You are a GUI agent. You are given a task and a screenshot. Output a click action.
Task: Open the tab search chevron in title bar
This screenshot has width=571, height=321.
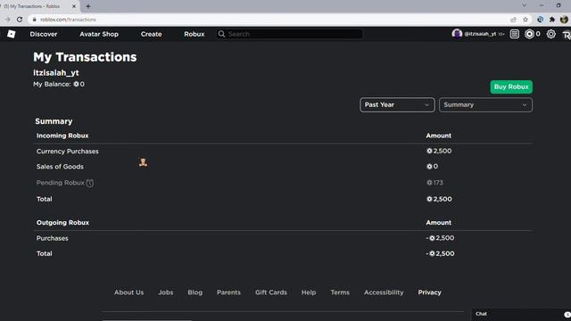coord(525,5)
